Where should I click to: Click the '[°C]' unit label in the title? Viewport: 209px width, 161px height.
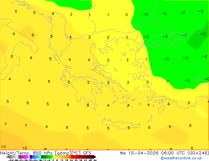pos(76,153)
